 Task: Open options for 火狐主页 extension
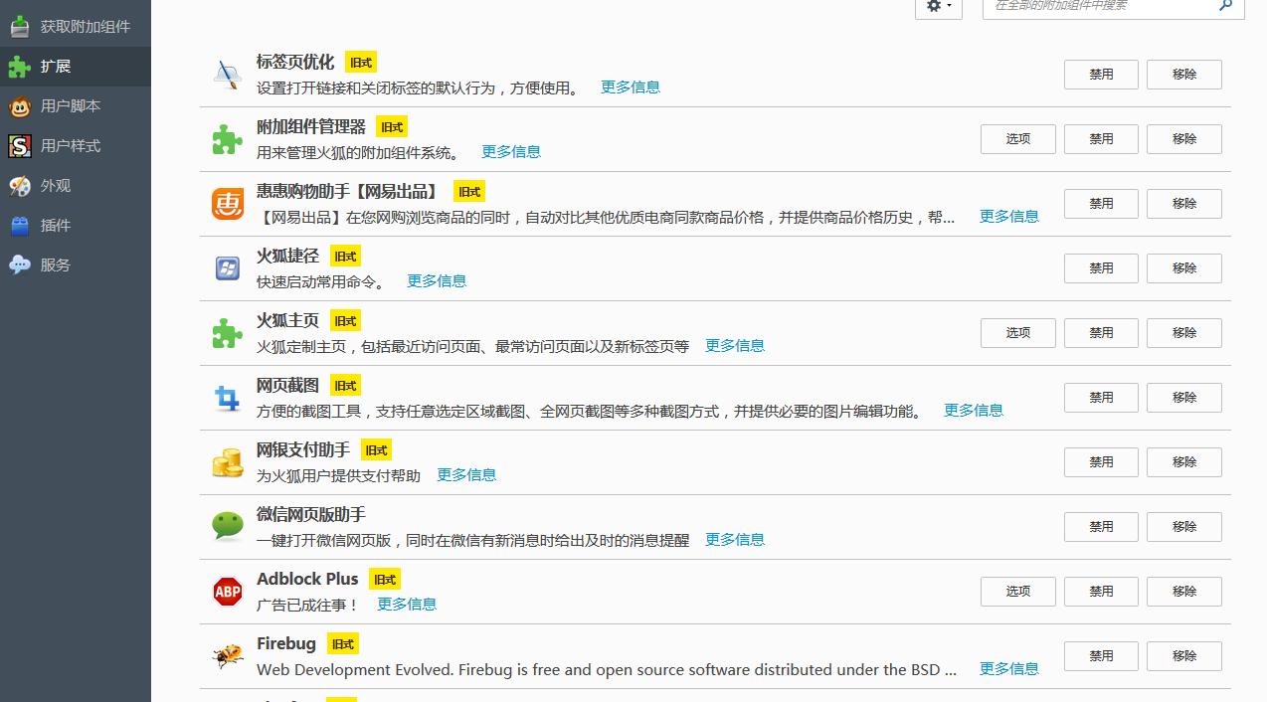(x=1017, y=332)
